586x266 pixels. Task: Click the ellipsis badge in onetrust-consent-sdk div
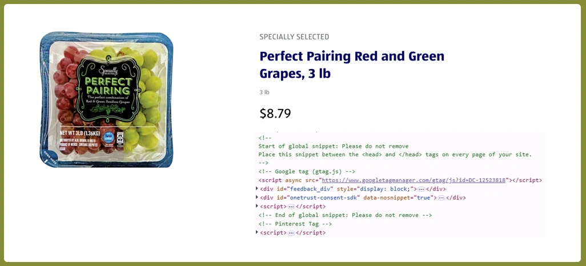click(441, 198)
